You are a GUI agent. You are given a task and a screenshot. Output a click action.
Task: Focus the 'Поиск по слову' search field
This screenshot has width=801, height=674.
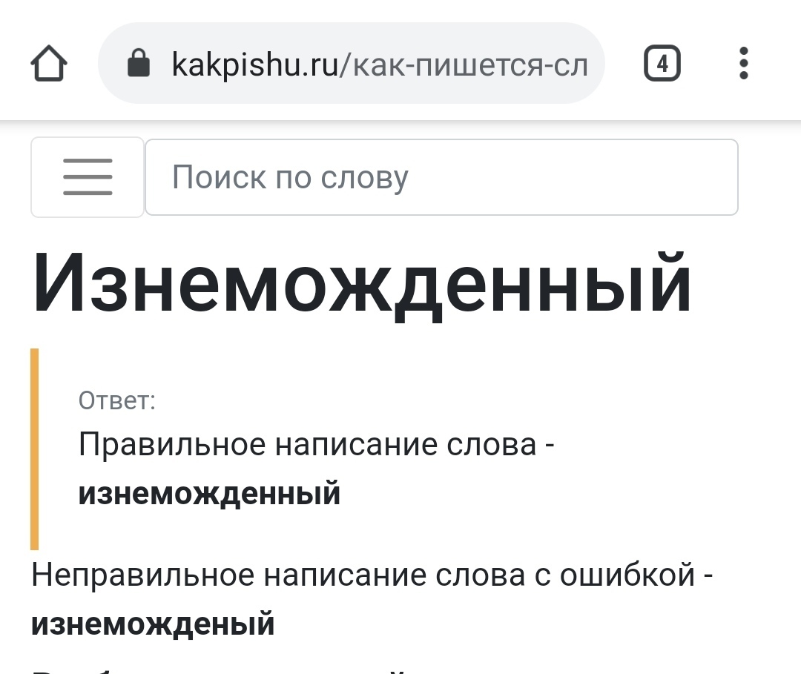tap(441, 177)
